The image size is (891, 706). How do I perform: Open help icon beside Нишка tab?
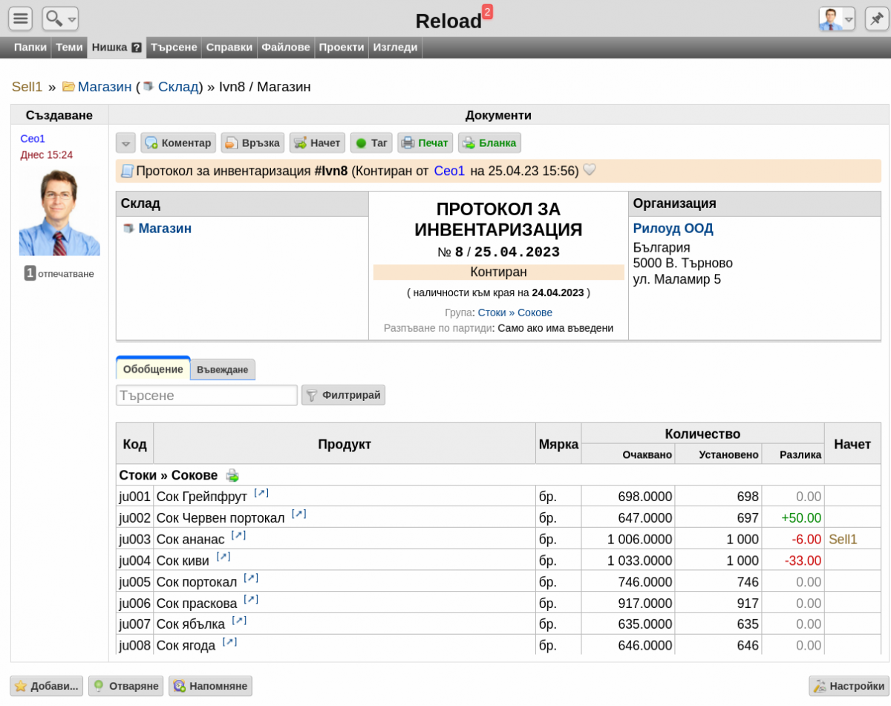[137, 48]
